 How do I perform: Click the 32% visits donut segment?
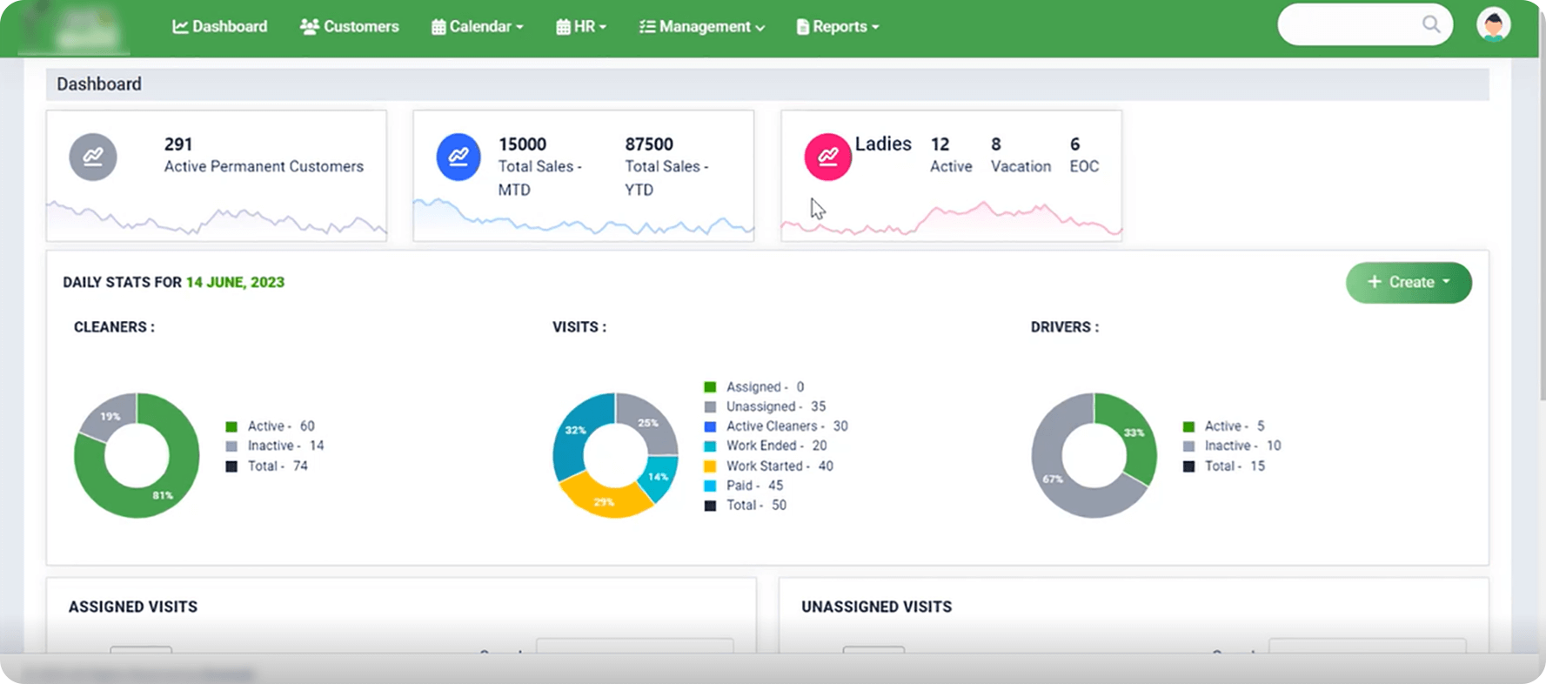[574, 433]
